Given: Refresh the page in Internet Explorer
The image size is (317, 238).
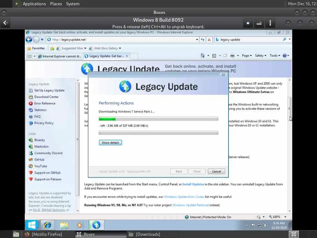Looking at the screenshot, I should 202,40.
